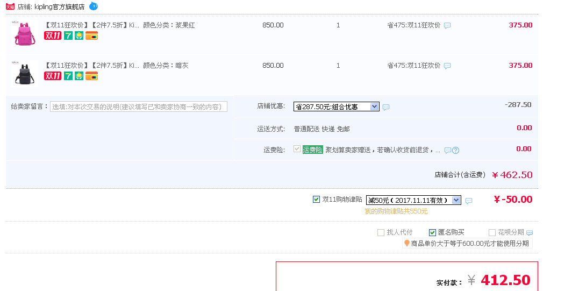Click the 省475:双11狂欢价 text in 暗灰 row

point(414,66)
